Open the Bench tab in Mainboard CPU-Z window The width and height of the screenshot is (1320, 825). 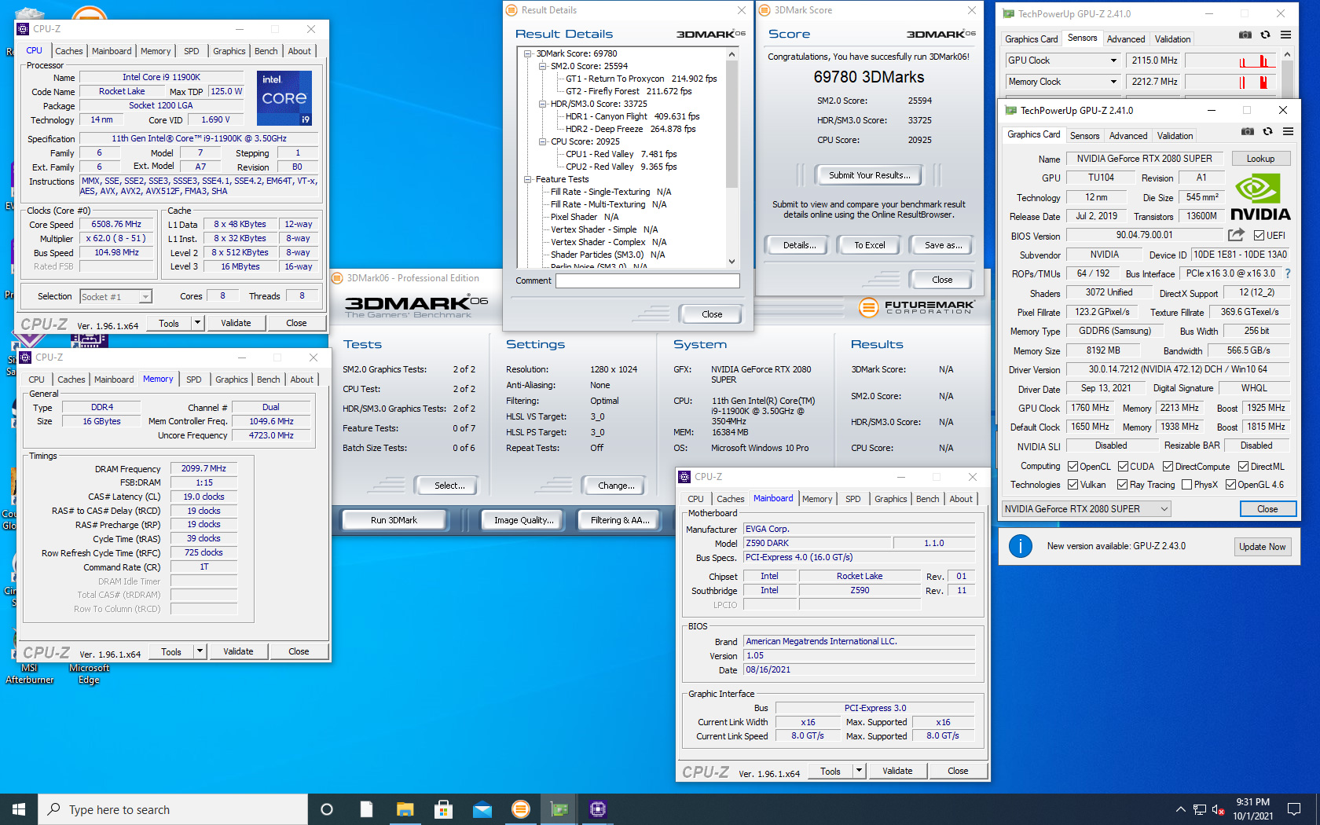point(928,499)
